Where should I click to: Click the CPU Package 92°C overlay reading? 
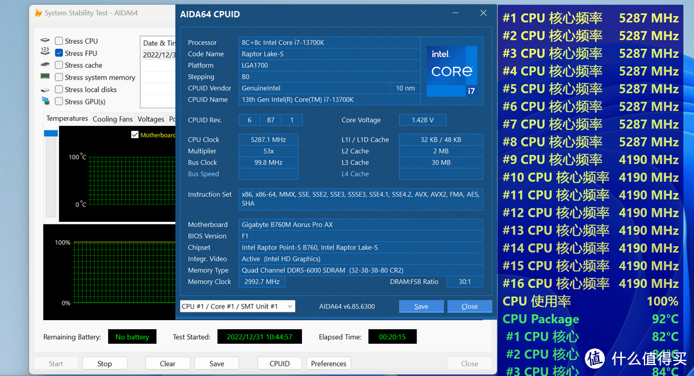tap(591, 319)
